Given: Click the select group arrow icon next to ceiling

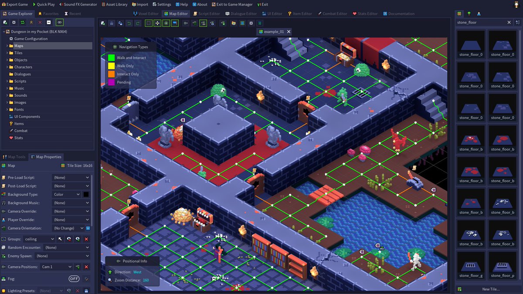Looking at the screenshot, I should point(60,239).
